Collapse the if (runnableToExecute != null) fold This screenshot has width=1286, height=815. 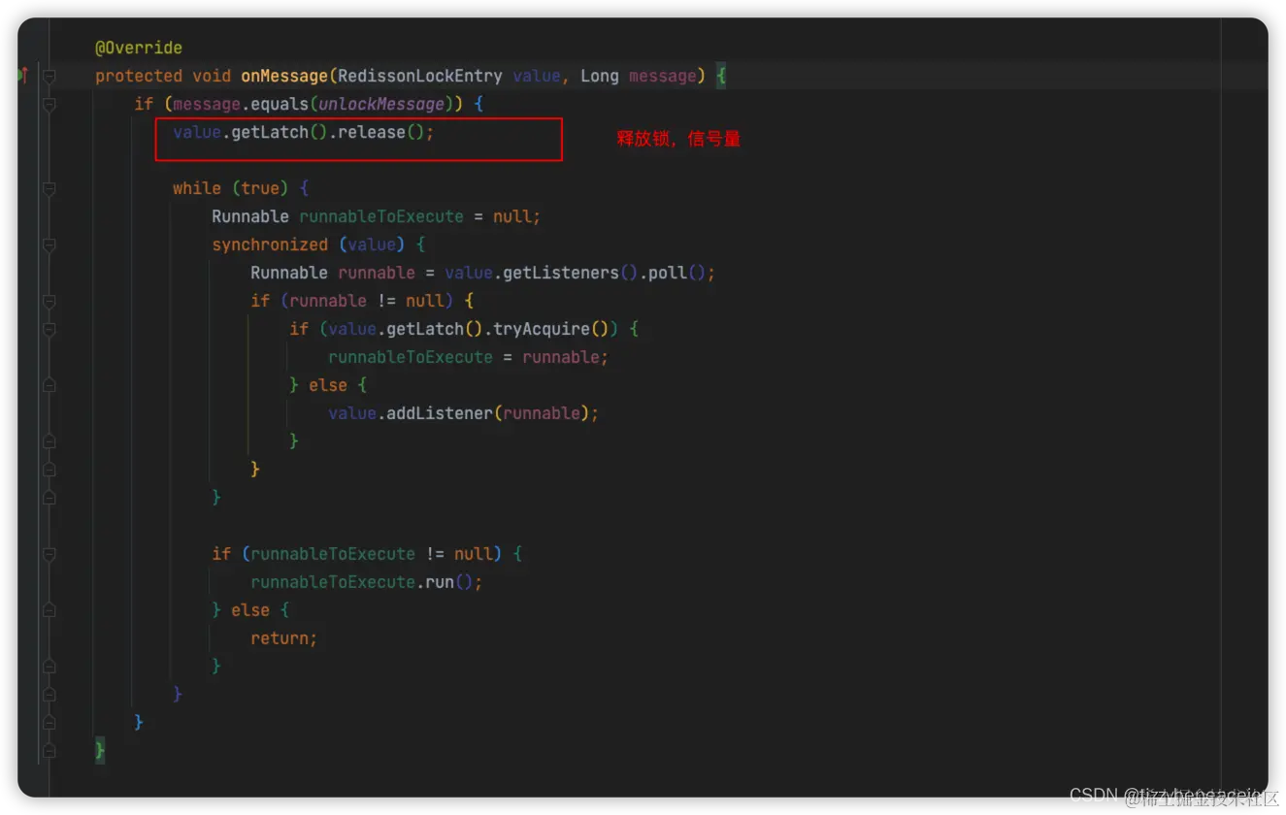[x=49, y=554]
